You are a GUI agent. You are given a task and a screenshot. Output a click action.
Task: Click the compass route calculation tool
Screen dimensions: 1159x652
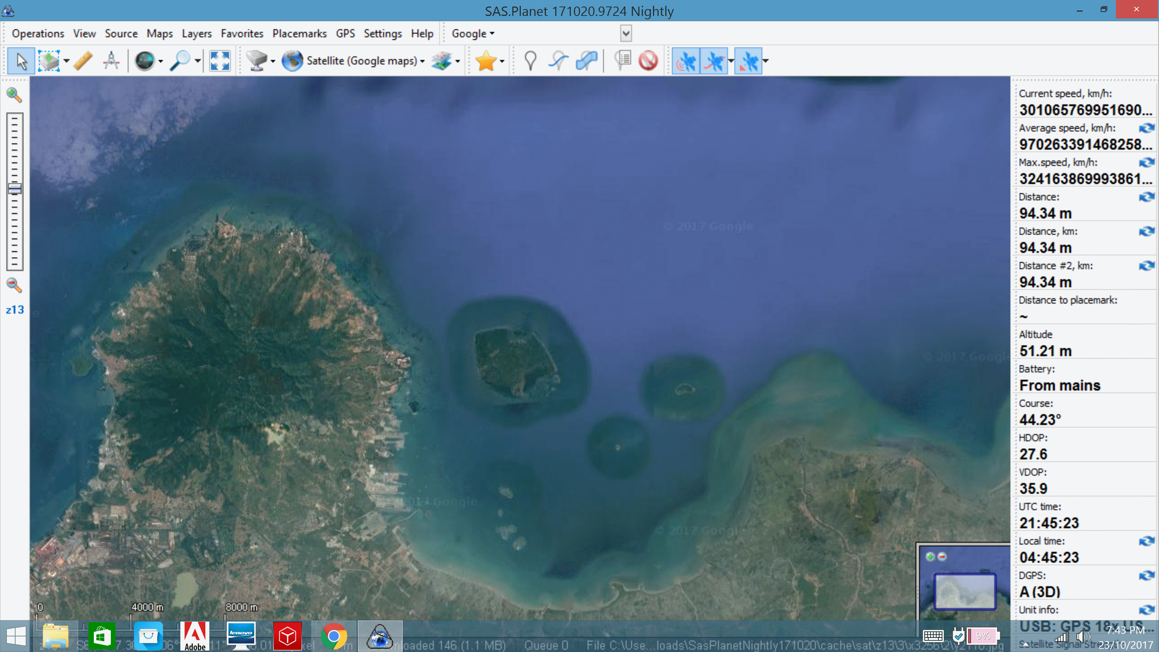click(111, 61)
